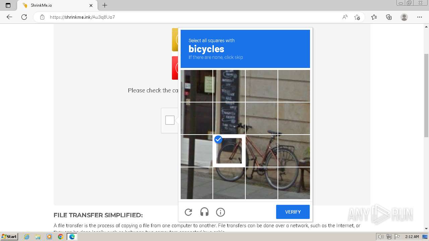The height and width of the screenshot is (241, 429).
Task: Open Action Center flag tray icon
Action: [x=397, y=237]
